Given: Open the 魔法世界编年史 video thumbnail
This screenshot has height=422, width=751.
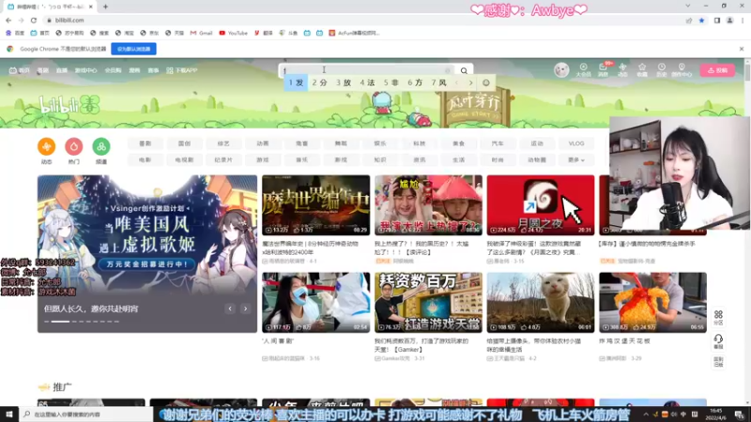Looking at the screenshot, I should 315,204.
